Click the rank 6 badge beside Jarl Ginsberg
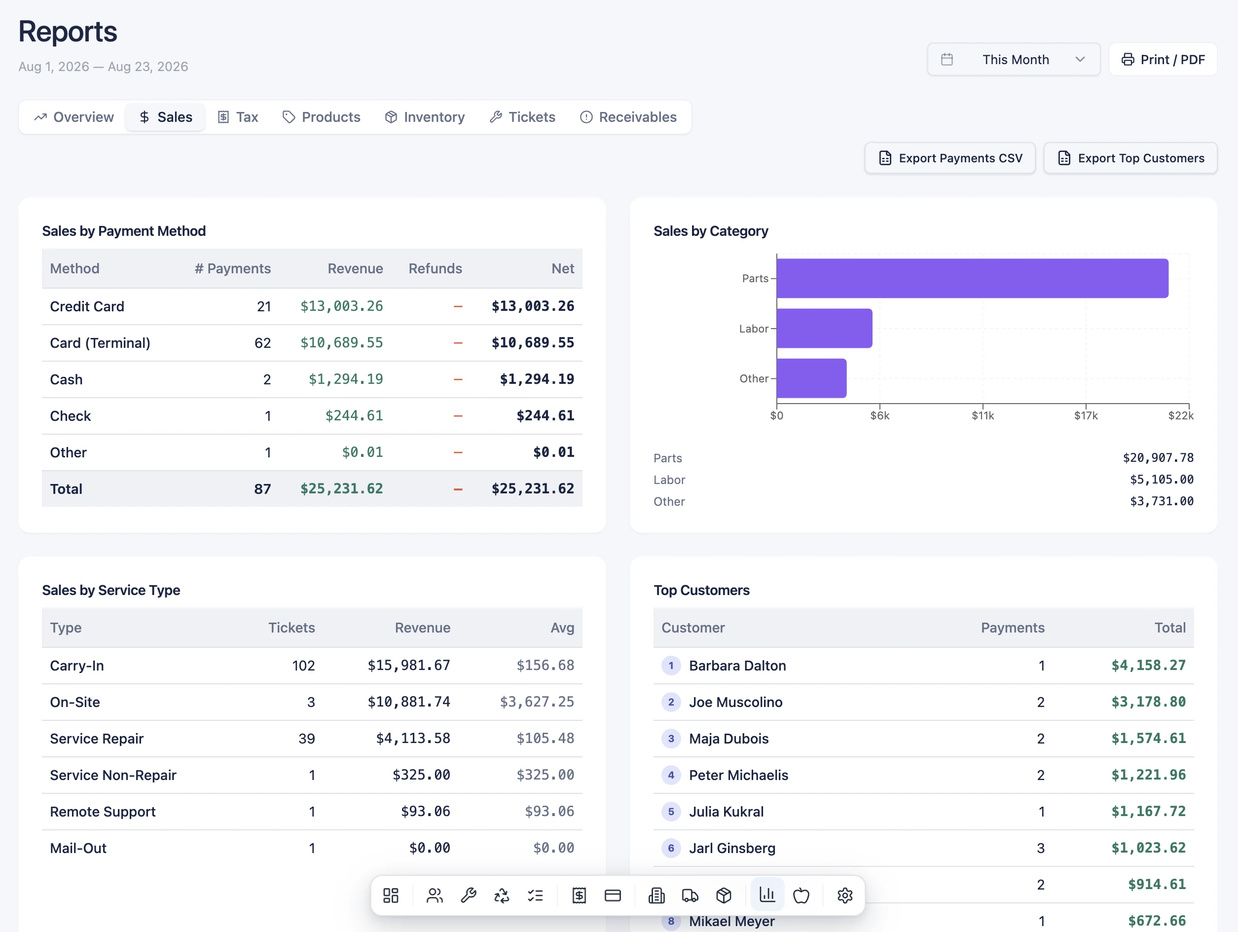The width and height of the screenshot is (1238, 932). 671,848
